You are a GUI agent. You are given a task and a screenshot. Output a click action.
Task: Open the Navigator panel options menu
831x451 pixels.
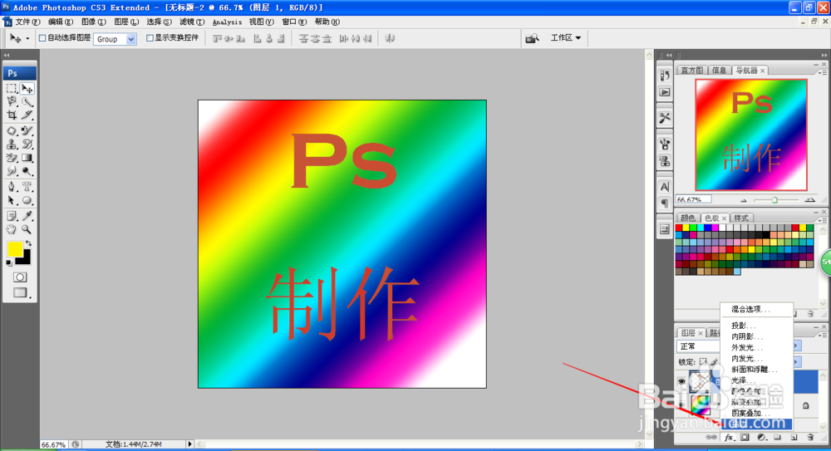823,71
